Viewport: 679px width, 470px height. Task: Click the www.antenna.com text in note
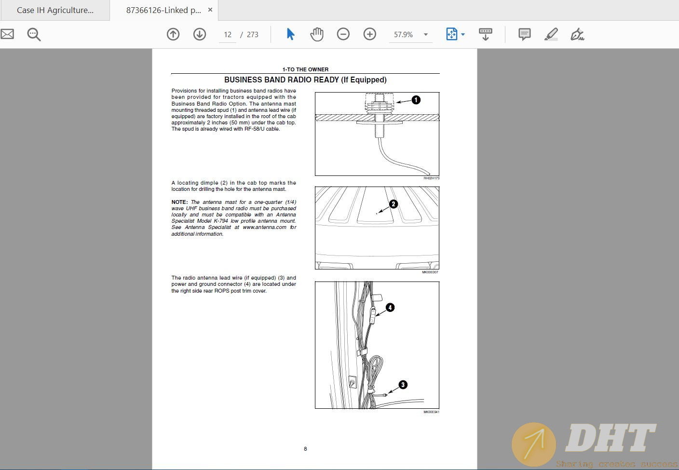point(264,227)
